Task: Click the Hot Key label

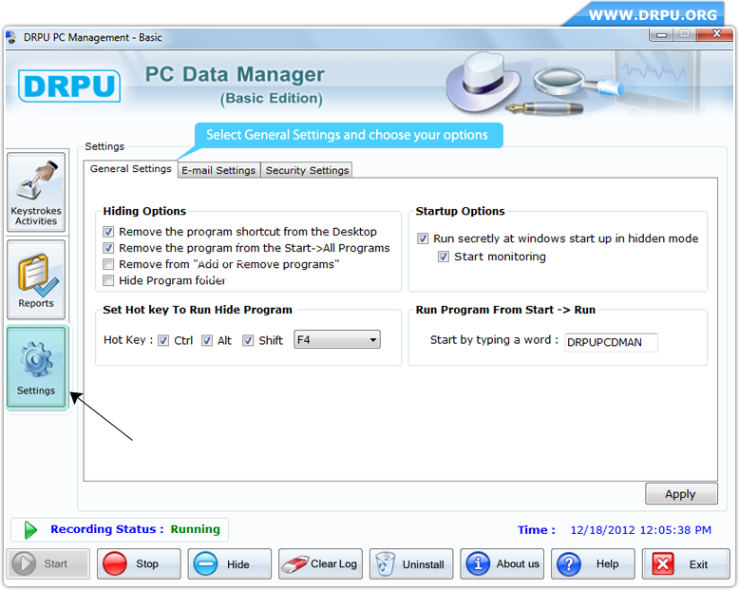Action: point(127,340)
